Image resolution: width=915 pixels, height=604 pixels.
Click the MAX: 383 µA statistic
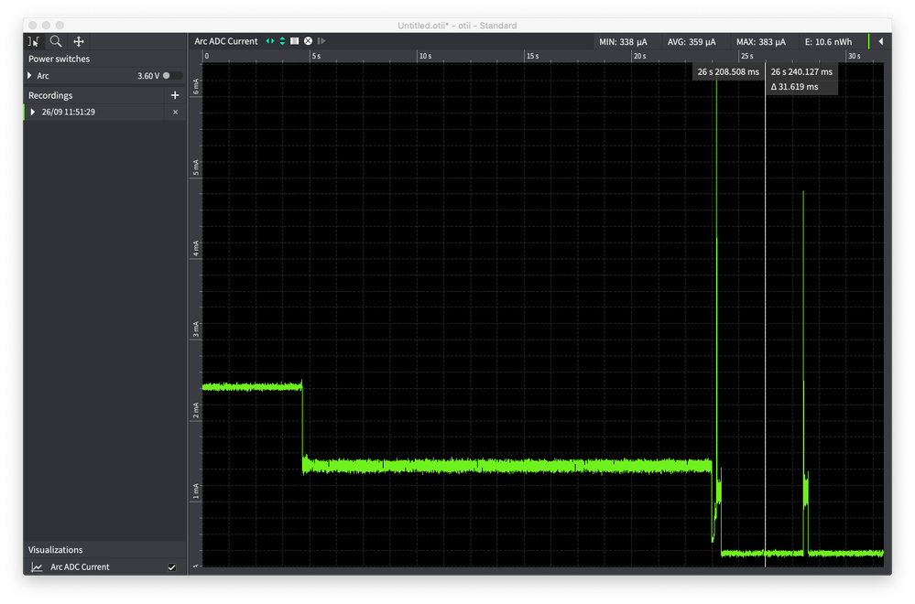761,42
